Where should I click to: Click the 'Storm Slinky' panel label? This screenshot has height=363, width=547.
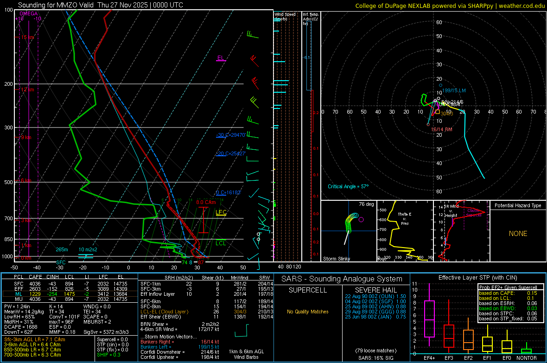click(x=337, y=259)
